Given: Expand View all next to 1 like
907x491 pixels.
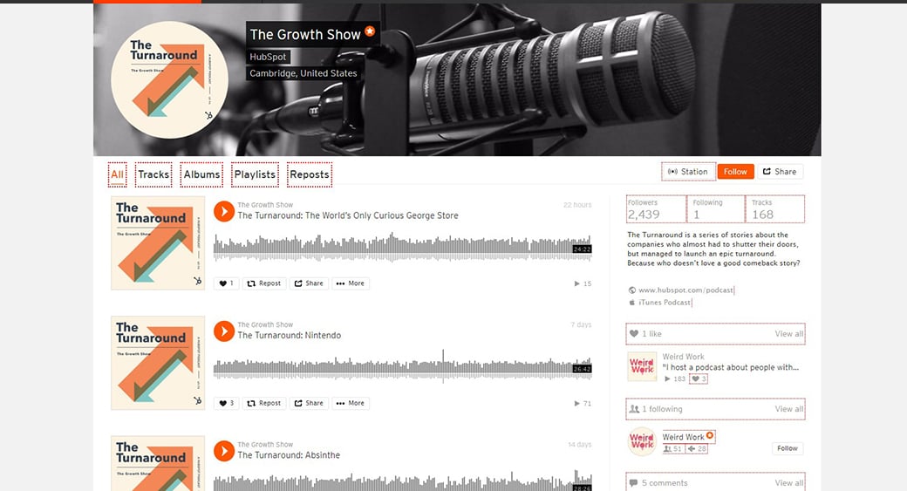Looking at the screenshot, I should (789, 334).
